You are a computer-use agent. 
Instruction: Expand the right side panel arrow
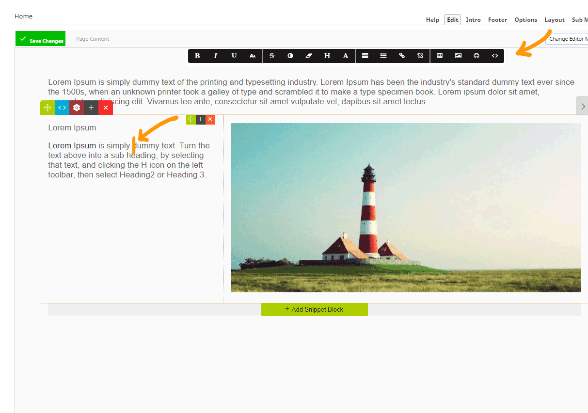582,106
